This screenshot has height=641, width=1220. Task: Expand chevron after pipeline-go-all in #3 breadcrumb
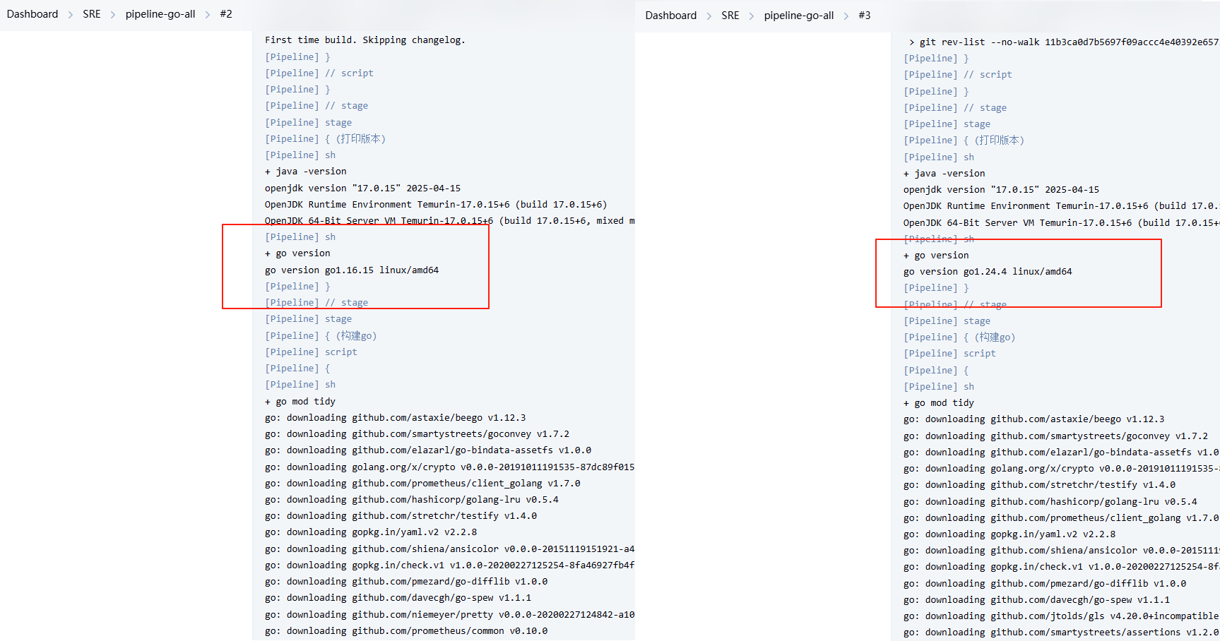coord(846,16)
